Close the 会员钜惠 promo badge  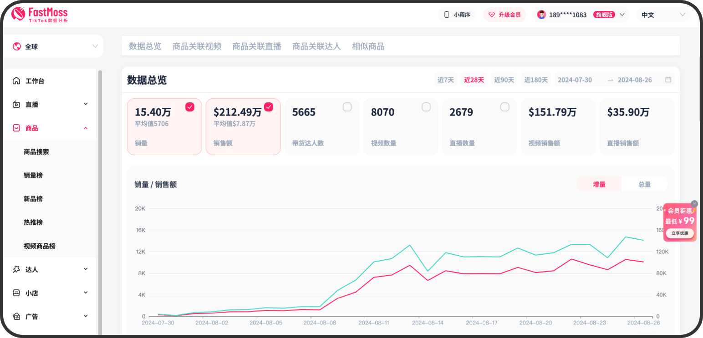pyautogui.click(x=694, y=204)
